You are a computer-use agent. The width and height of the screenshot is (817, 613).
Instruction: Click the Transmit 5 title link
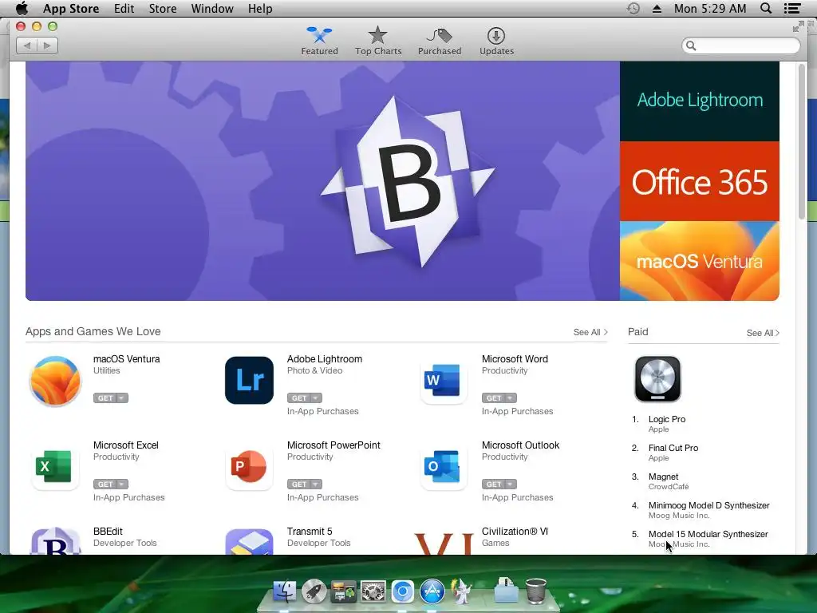tap(310, 531)
